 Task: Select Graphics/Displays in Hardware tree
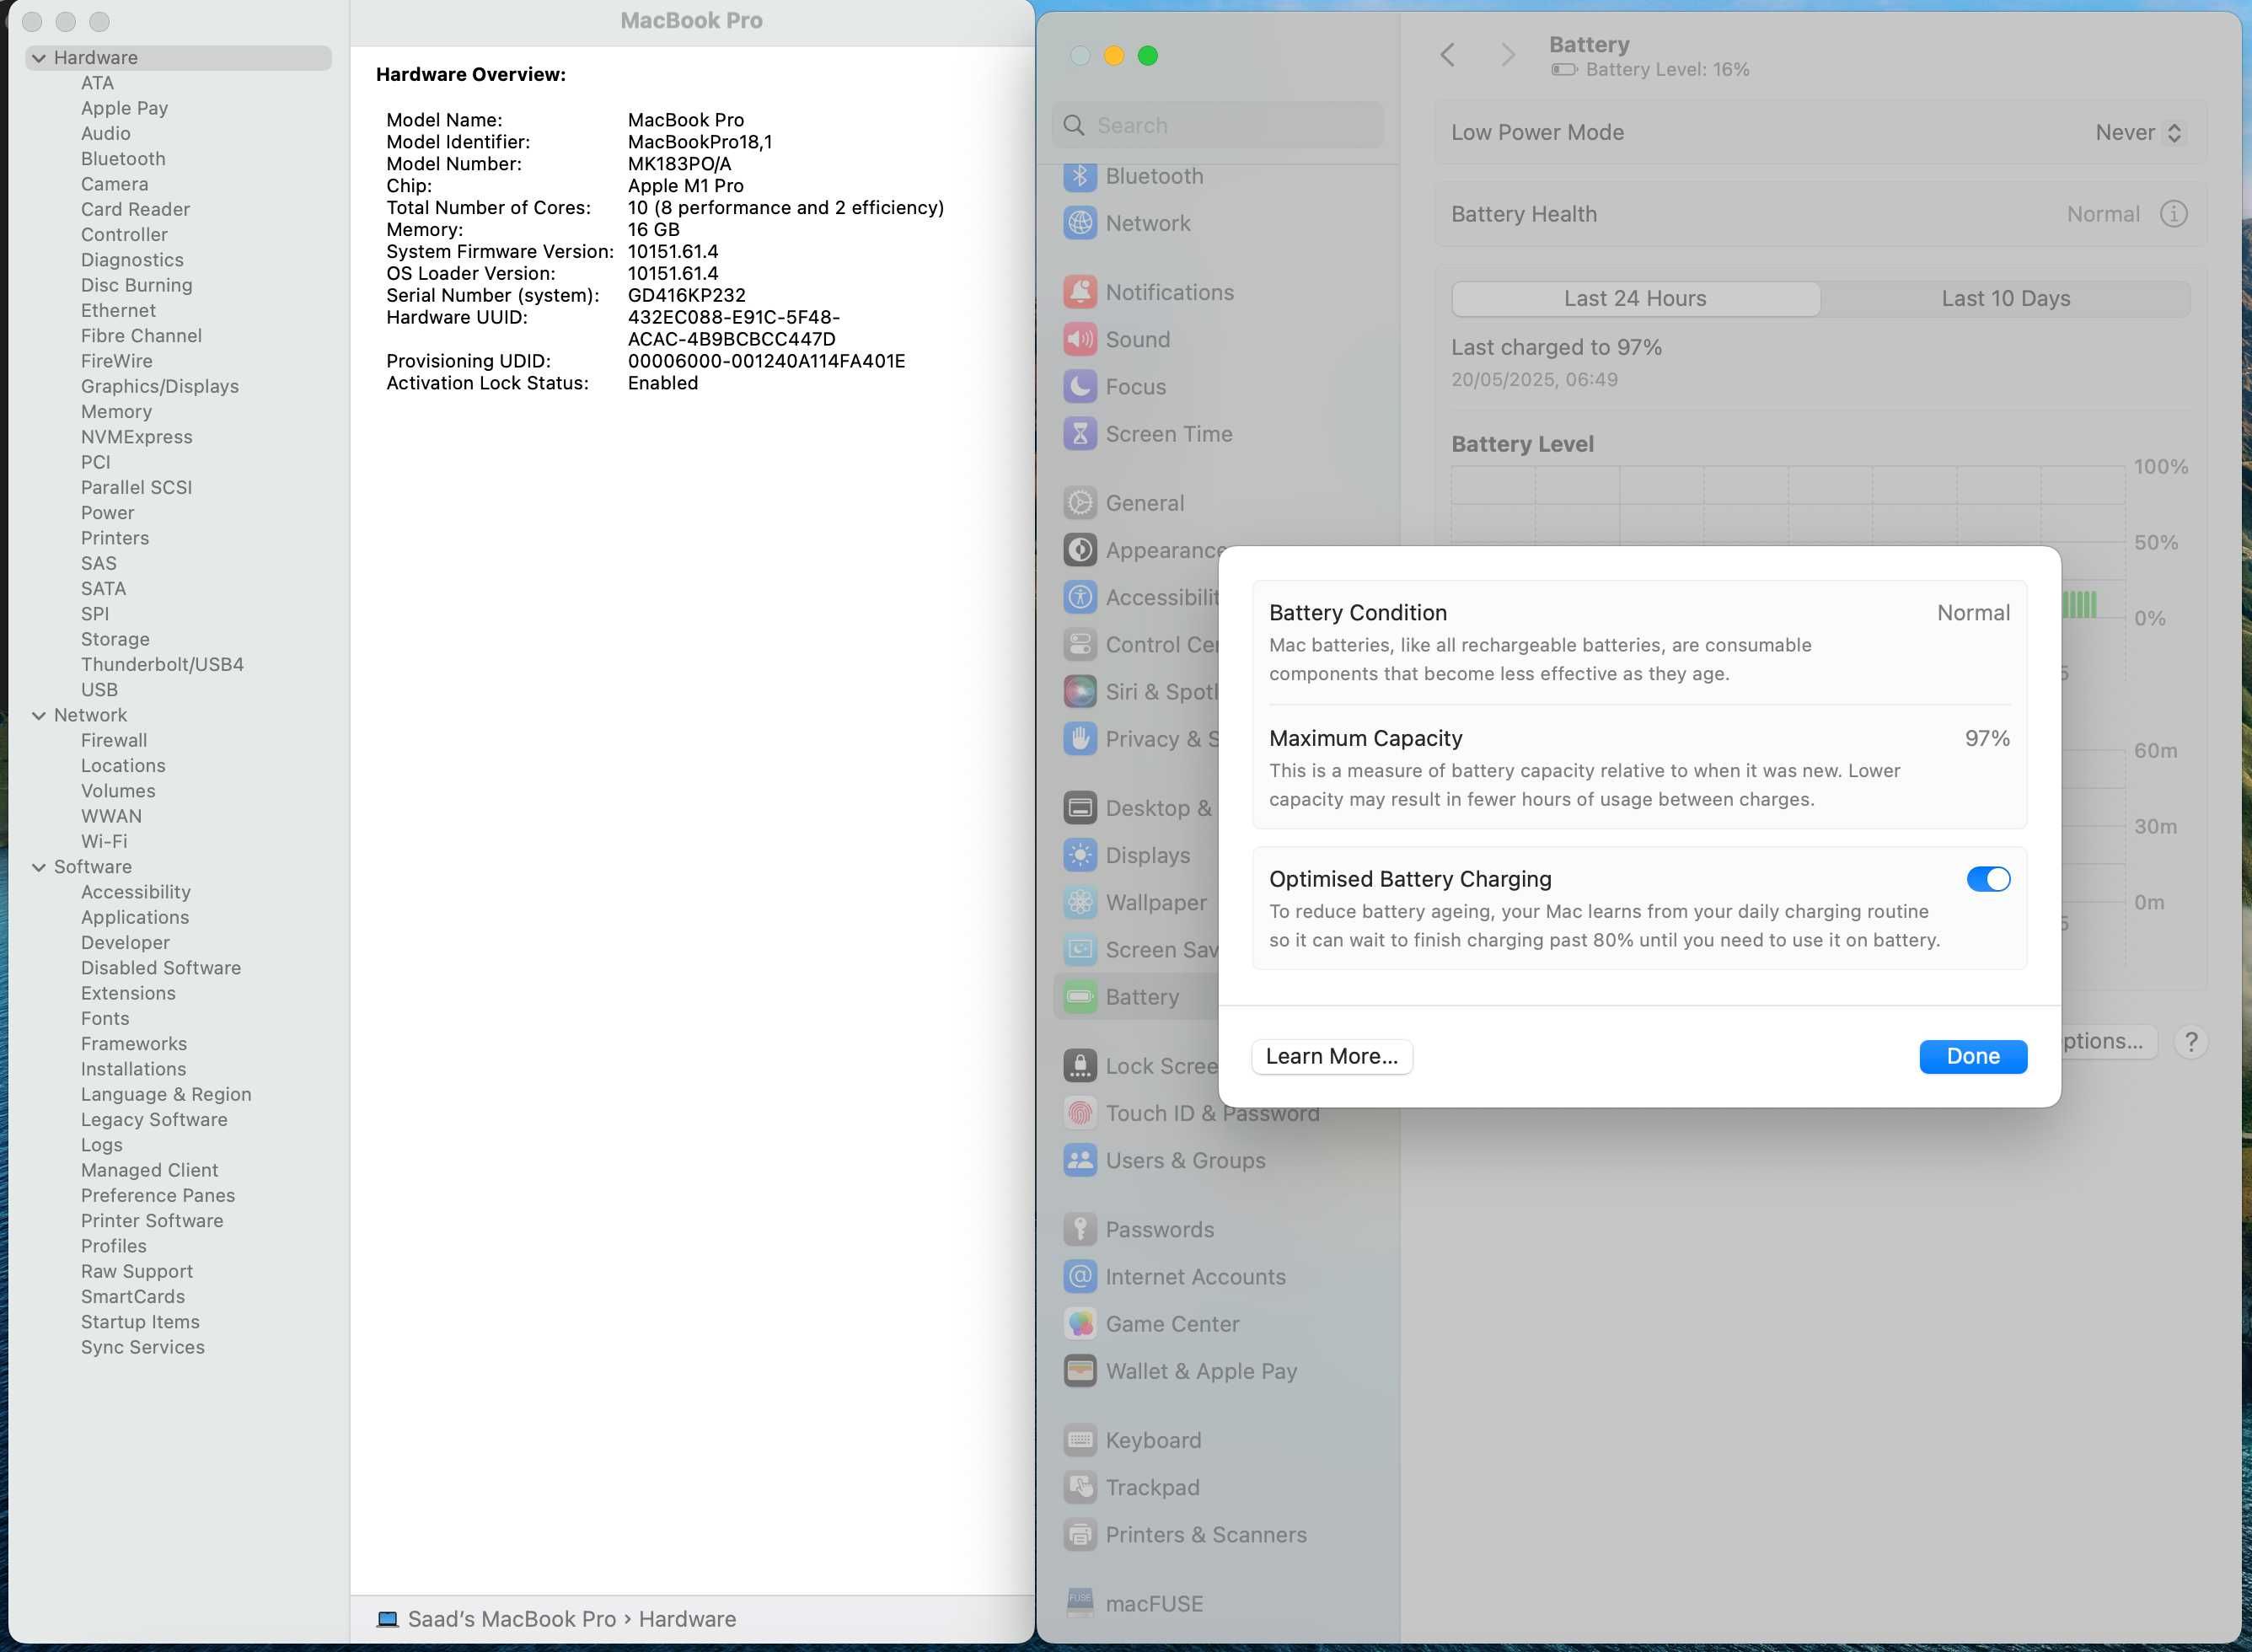click(x=160, y=386)
